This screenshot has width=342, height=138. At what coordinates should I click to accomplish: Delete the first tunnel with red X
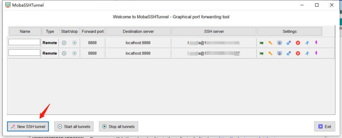298,43
